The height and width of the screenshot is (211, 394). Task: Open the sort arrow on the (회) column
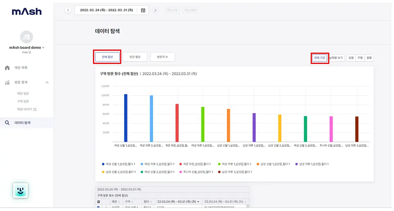coord(198,202)
